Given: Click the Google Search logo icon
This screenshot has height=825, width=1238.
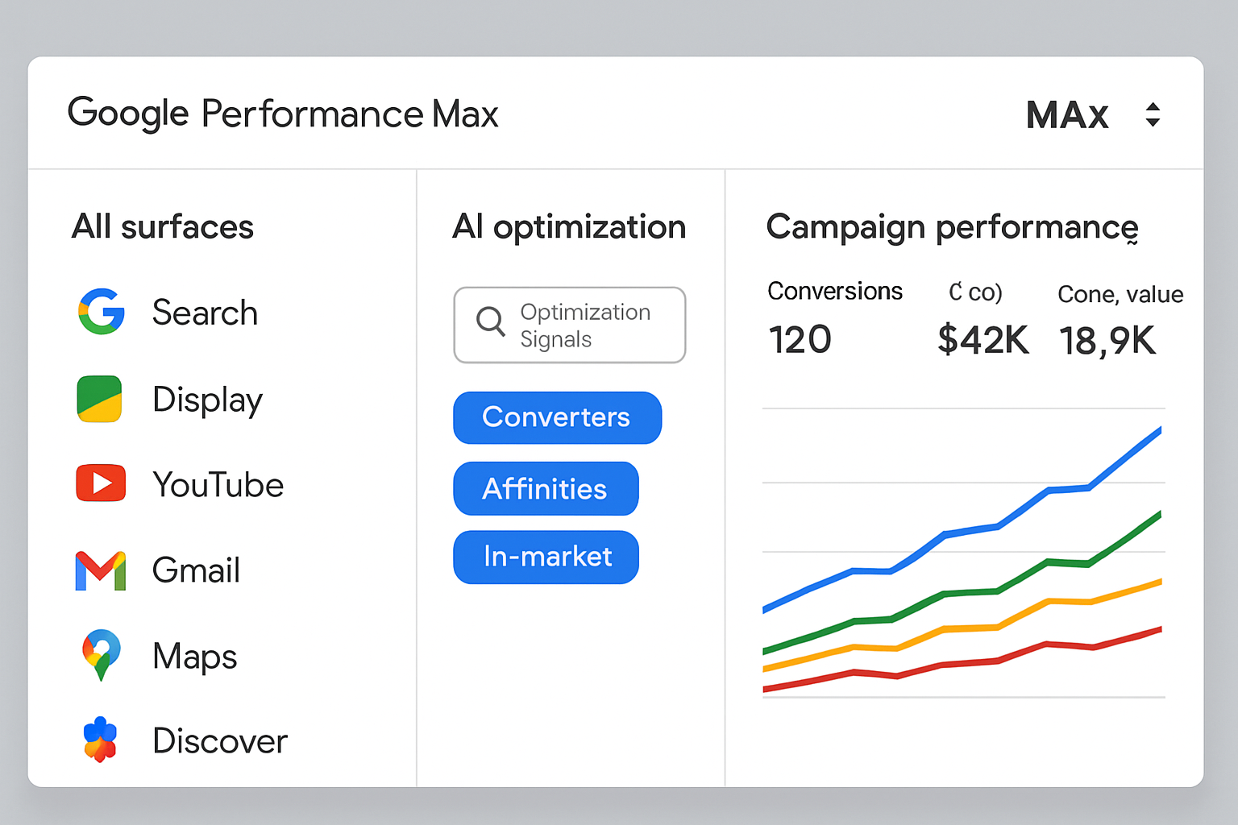Looking at the screenshot, I should pyautogui.click(x=102, y=311).
